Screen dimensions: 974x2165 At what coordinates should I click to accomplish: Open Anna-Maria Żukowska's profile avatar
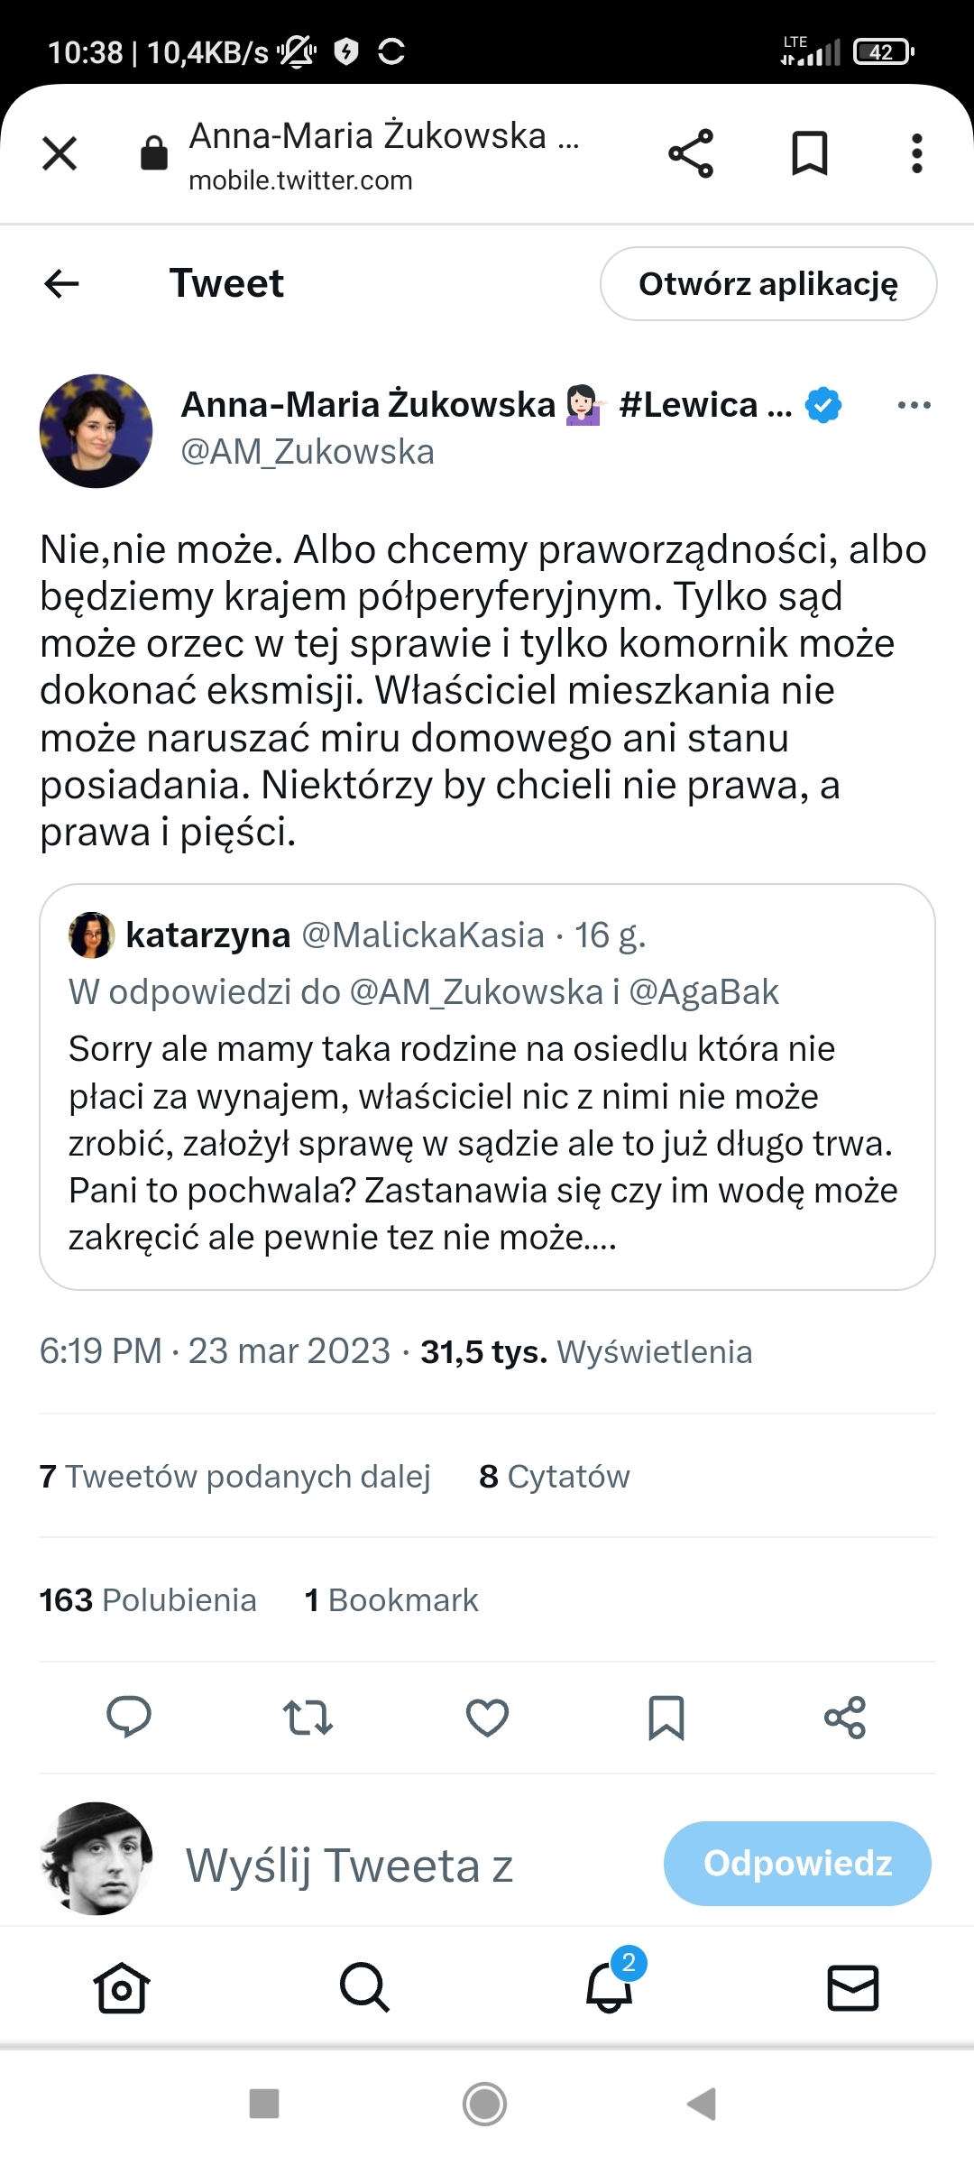(96, 431)
